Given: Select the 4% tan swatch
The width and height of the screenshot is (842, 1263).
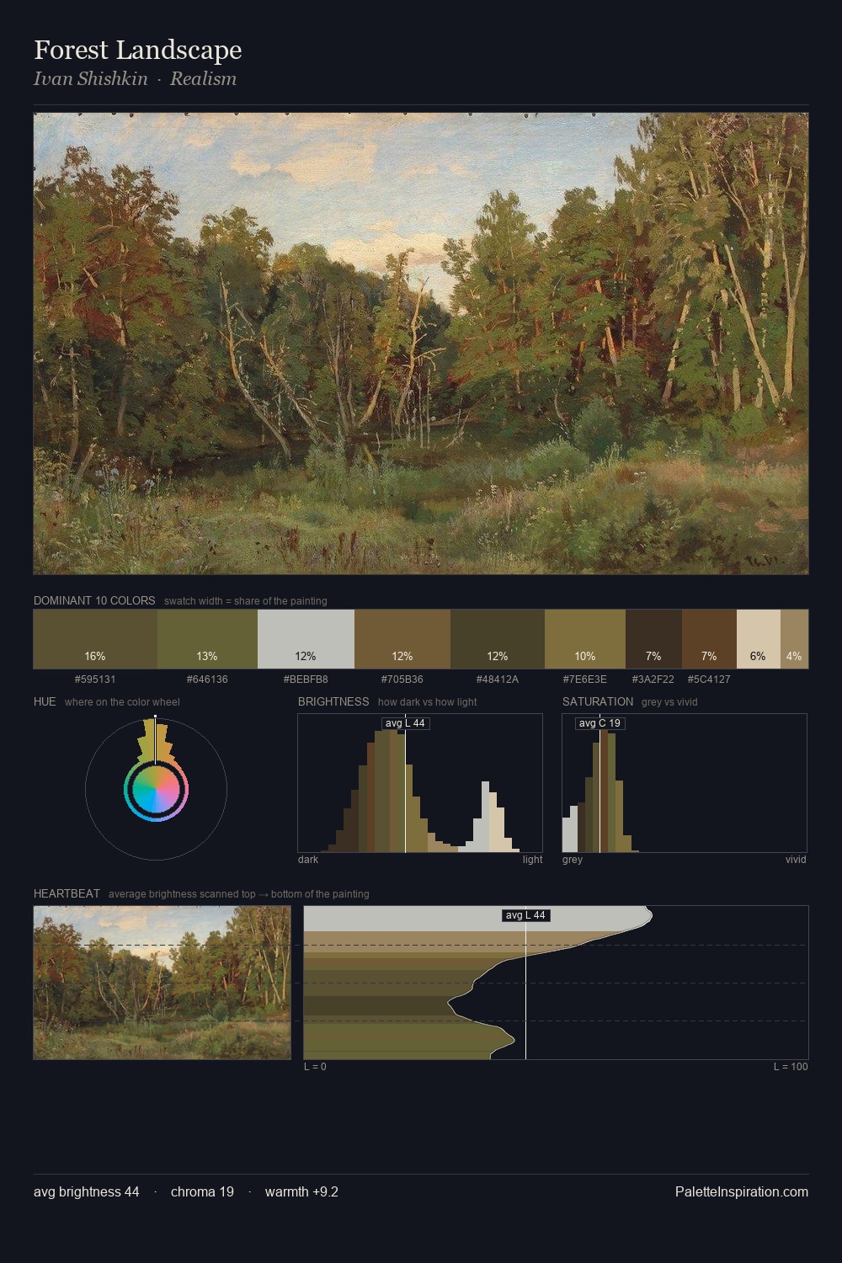Looking at the screenshot, I should point(794,639).
